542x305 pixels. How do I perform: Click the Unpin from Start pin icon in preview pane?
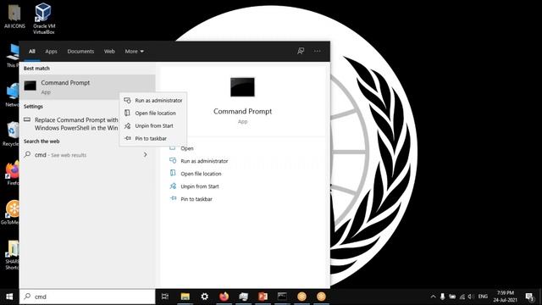(173, 186)
